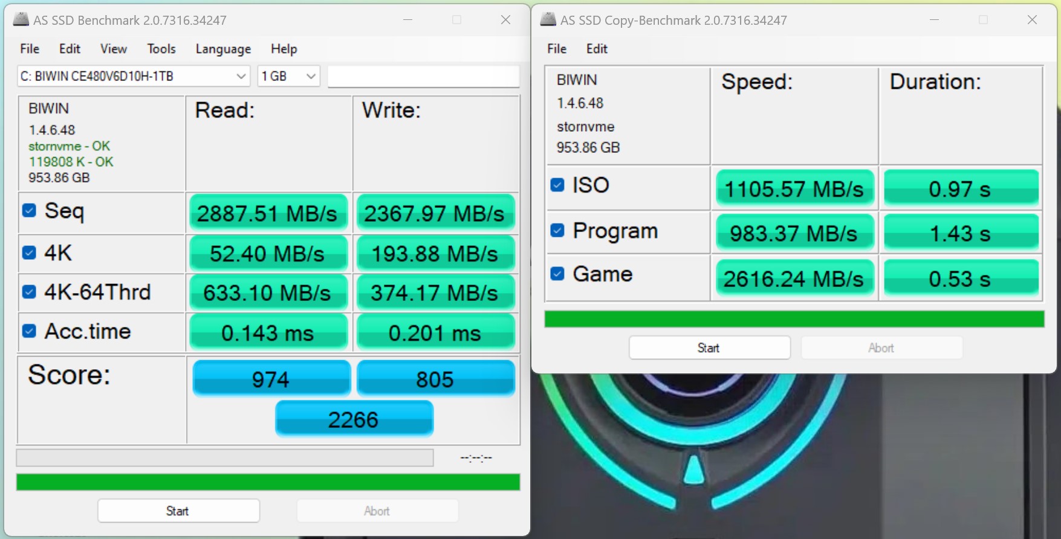This screenshot has height=539, width=1061.
Task: Uncheck the Seq test checkbox
Action: pyautogui.click(x=29, y=210)
